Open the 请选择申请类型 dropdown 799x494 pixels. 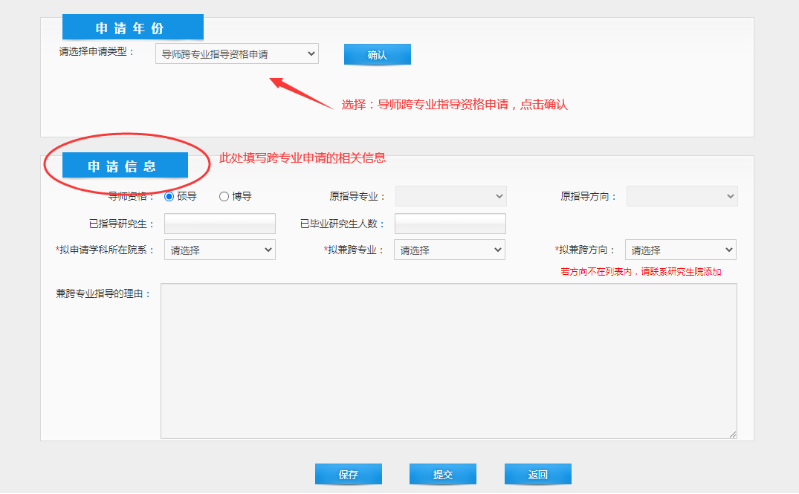[x=236, y=54]
